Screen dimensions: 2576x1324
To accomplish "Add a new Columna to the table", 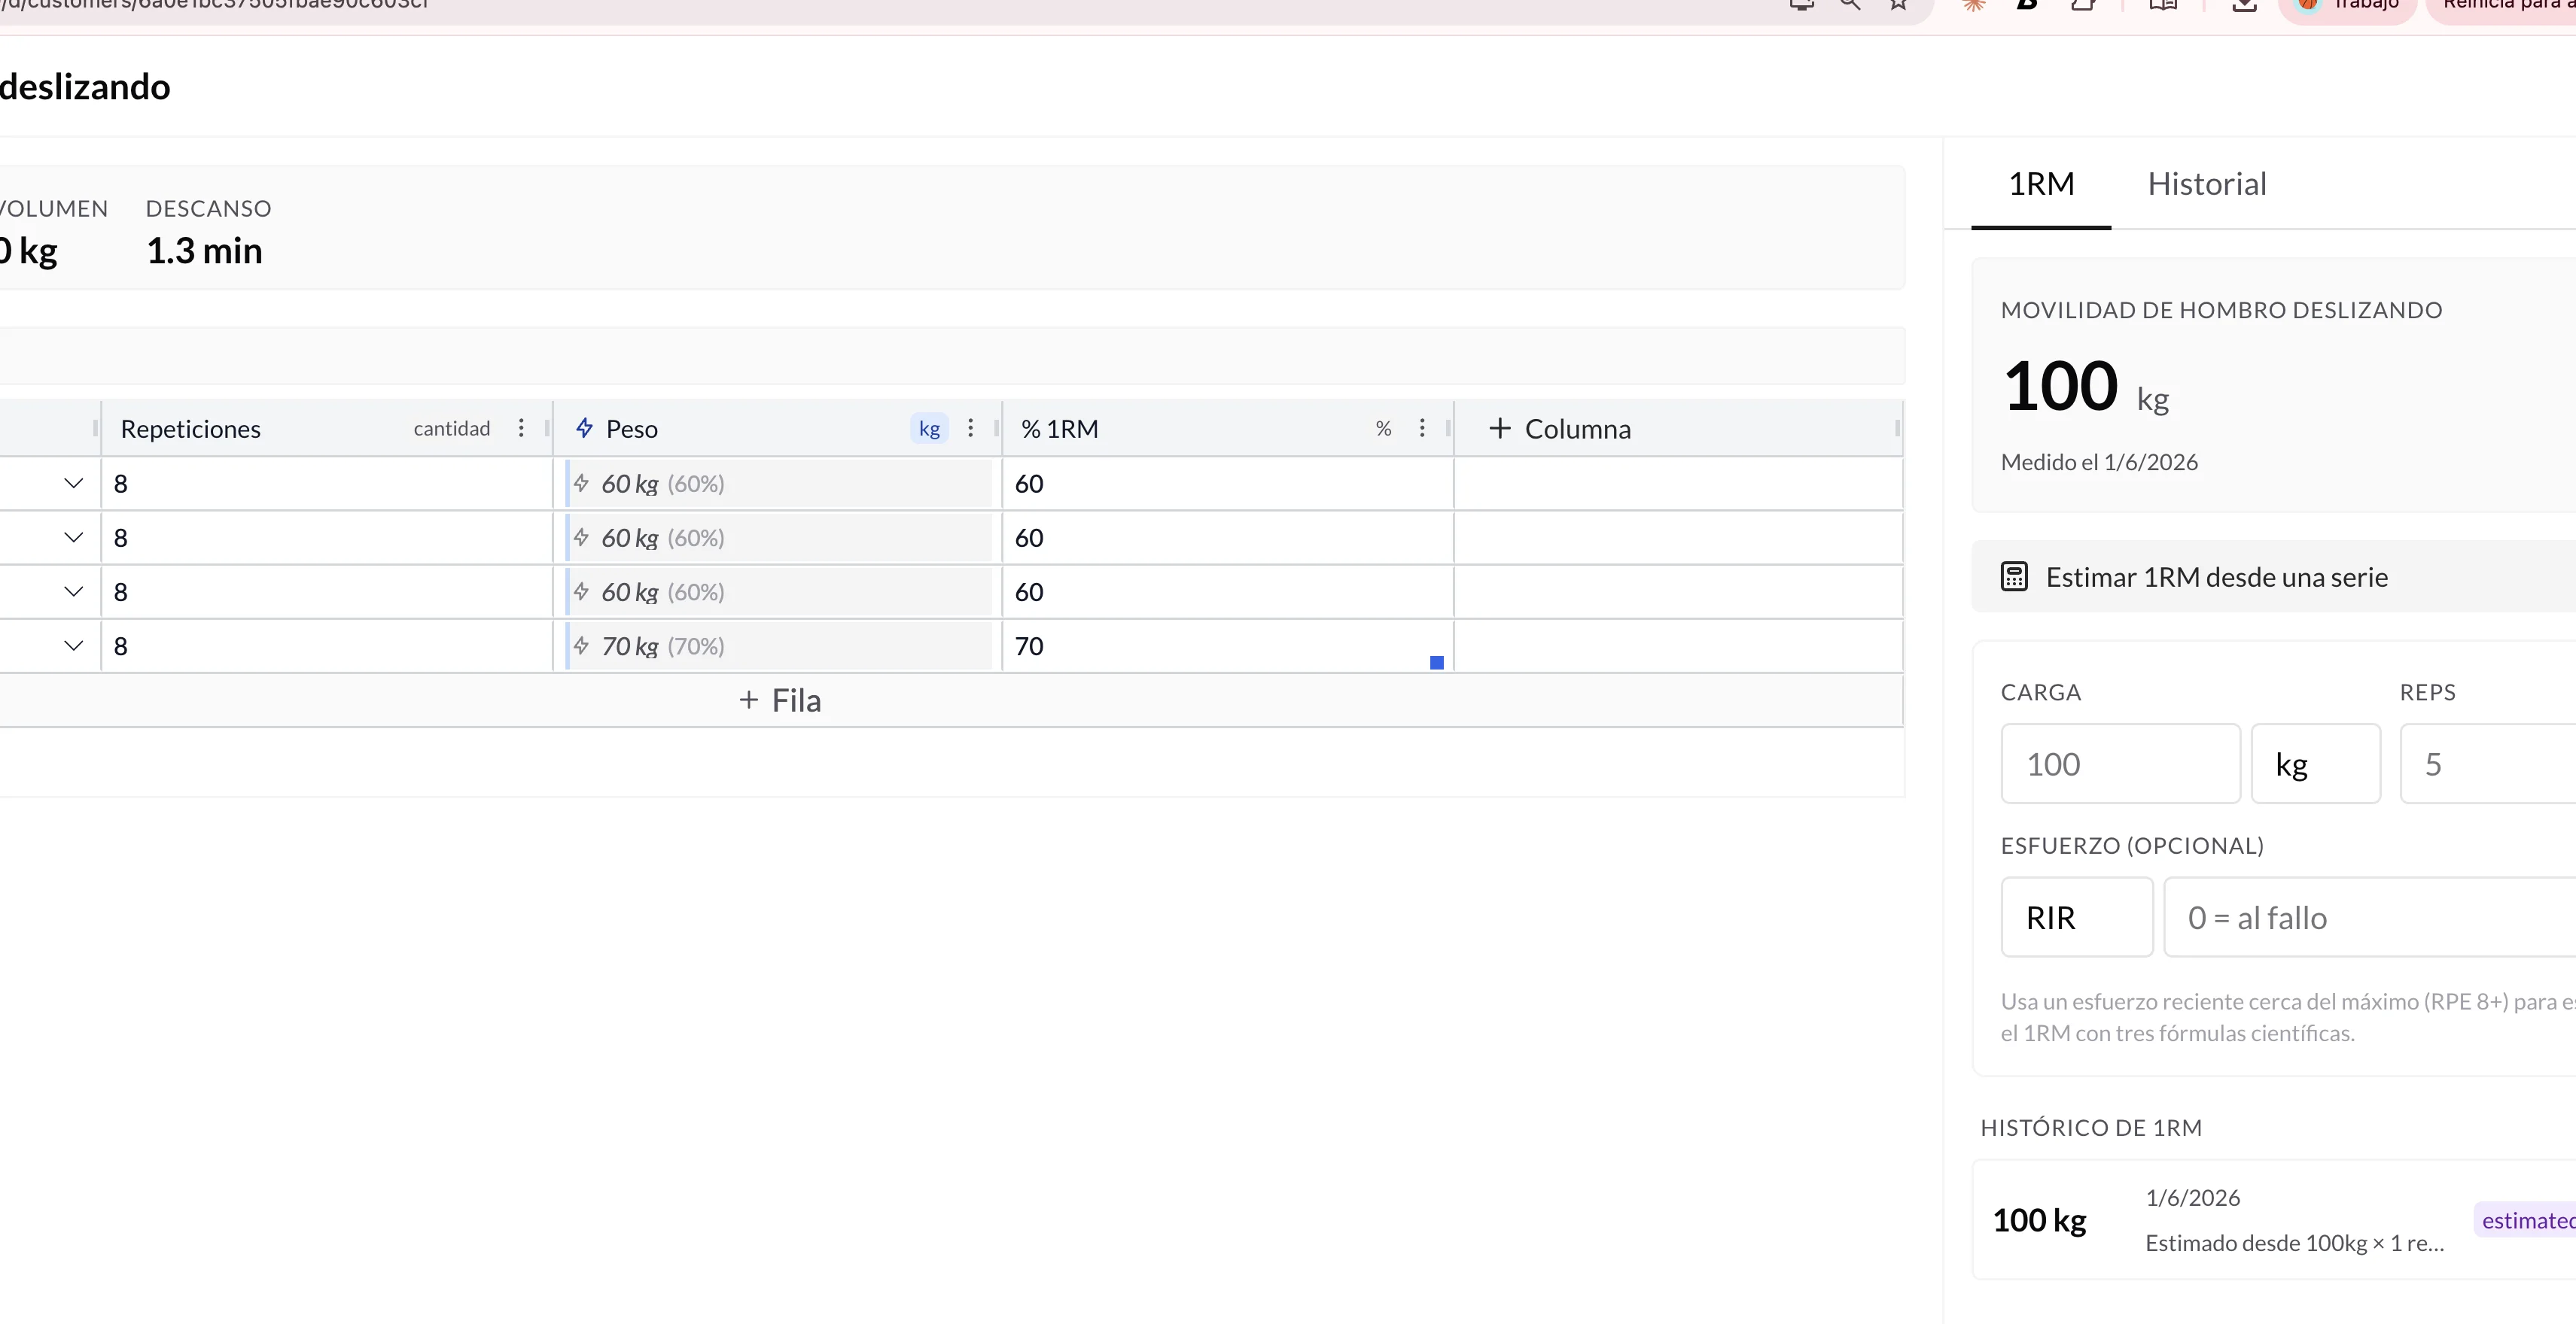I will click(x=1560, y=429).
